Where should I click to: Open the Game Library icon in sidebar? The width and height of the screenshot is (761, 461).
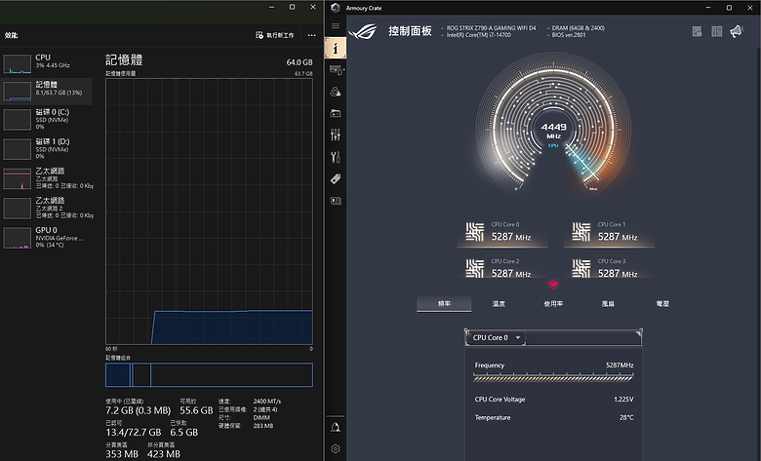[x=336, y=113]
